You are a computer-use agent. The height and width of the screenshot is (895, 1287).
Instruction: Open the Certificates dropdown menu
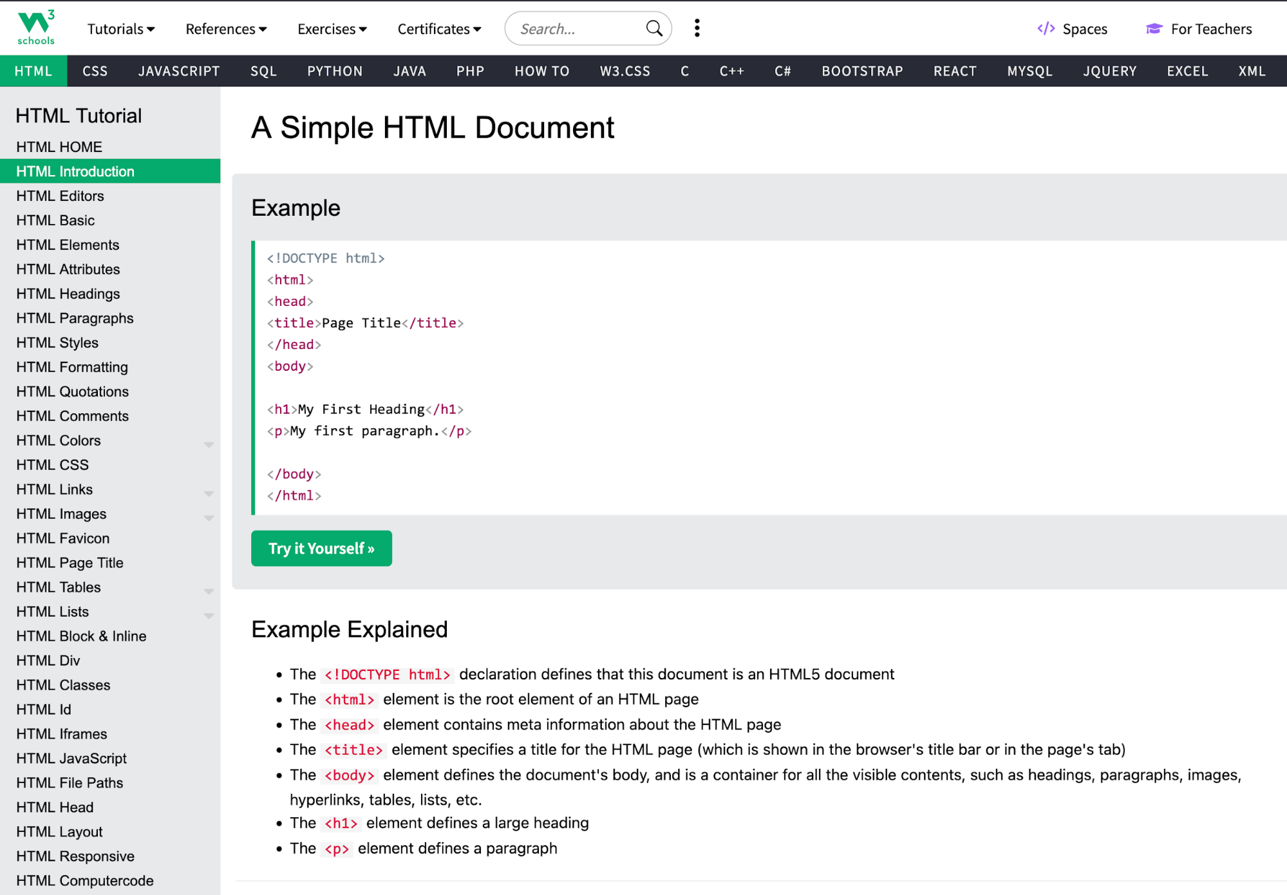click(x=438, y=29)
